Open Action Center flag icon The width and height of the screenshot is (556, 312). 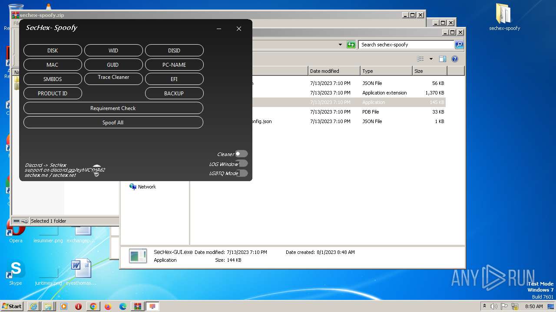505,306
